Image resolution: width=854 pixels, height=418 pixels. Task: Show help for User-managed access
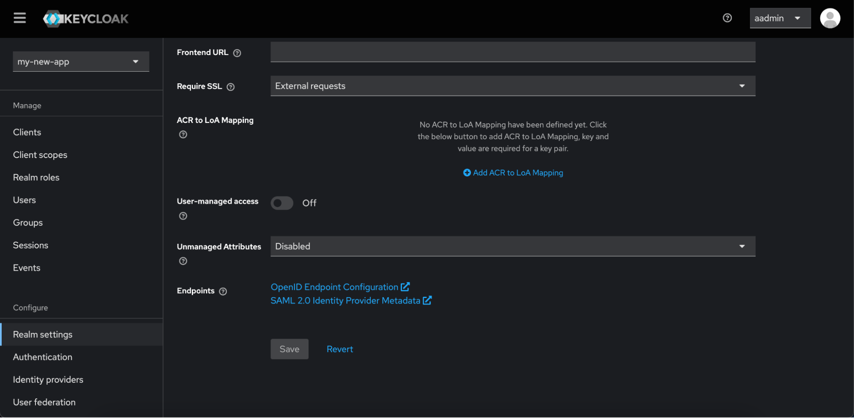pos(183,216)
